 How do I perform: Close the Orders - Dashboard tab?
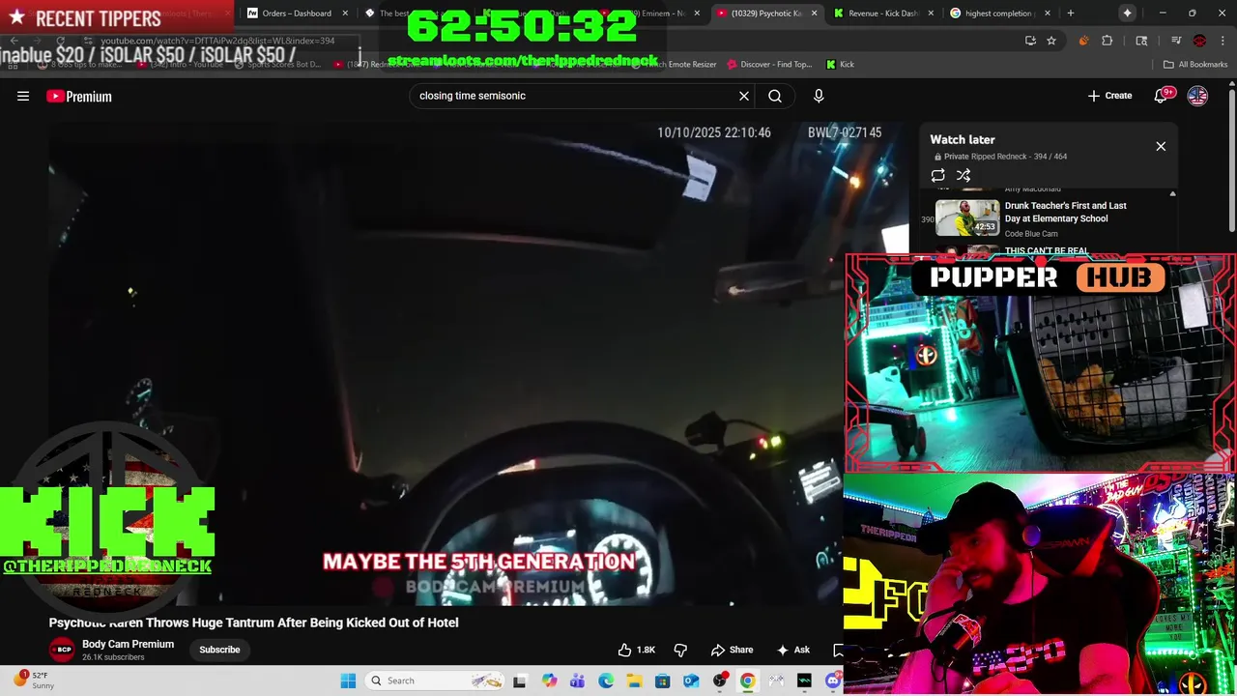pyautogui.click(x=345, y=14)
